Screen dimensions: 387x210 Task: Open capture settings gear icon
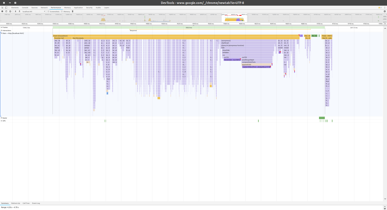coord(385,11)
